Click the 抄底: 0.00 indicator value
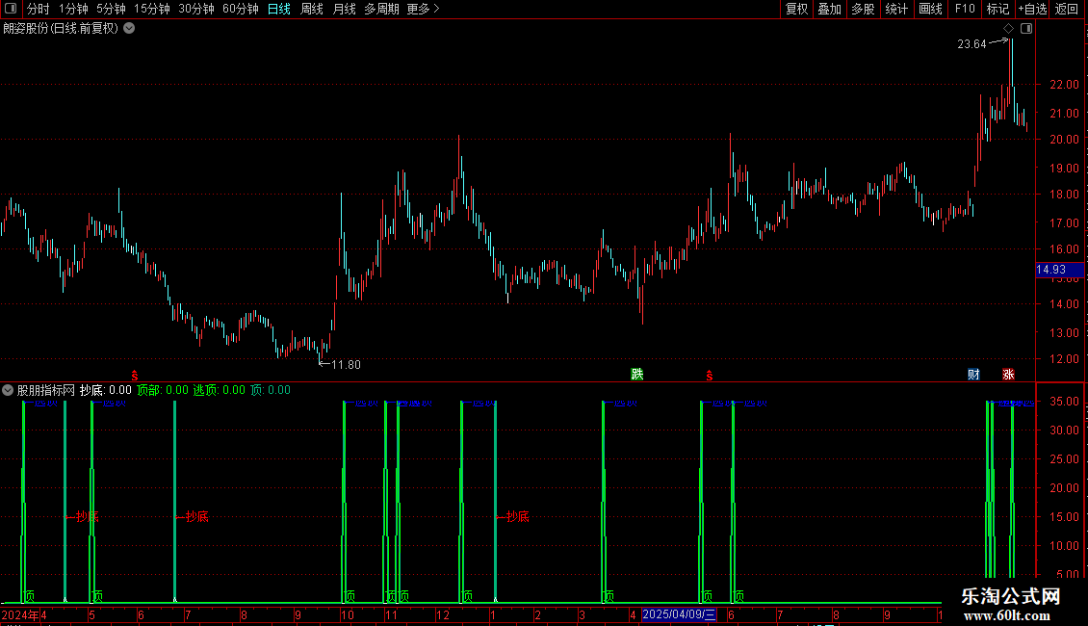Image resolution: width=1088 pixels, height=626 pixels. pos(106,390)
